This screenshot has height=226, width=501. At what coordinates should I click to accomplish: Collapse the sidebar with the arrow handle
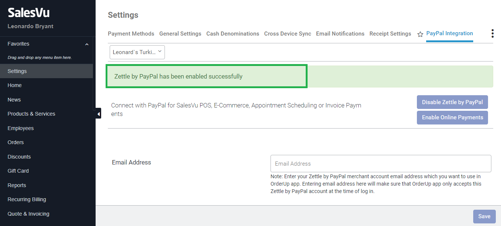(98, 114)
